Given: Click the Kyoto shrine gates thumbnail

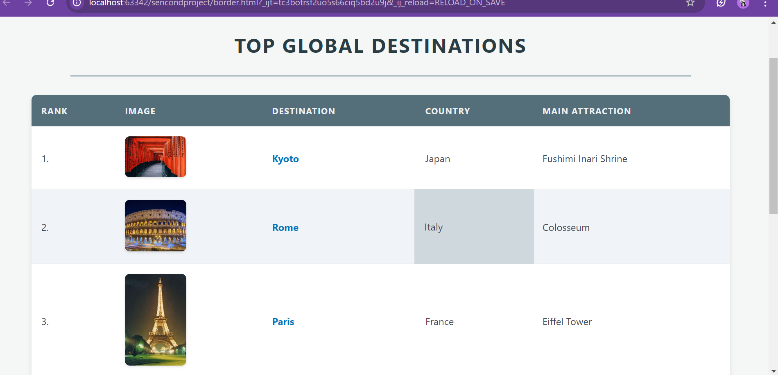Looking at the screenshot, I should click(156, 157).
